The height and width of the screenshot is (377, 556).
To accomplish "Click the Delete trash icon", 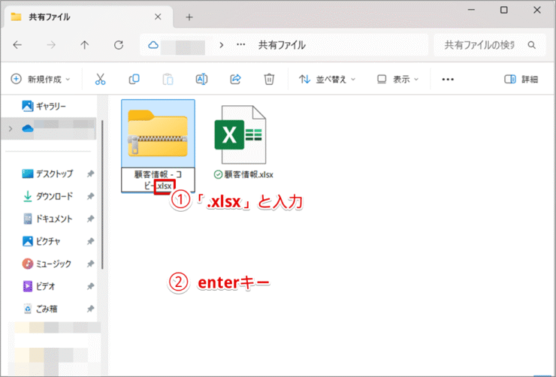I will tap(269, 79).
